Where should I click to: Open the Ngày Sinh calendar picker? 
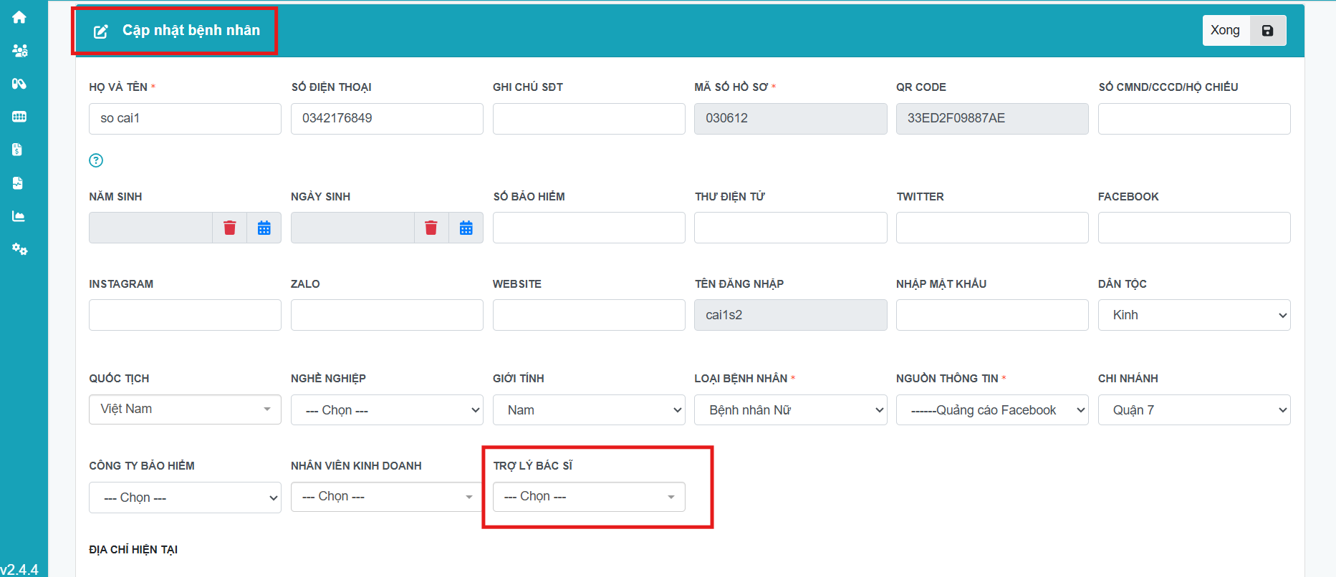(x=466, y=228)
